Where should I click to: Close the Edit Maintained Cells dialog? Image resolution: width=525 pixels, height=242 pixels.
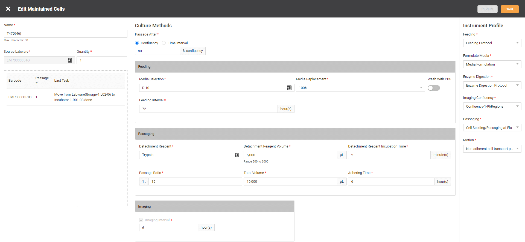8,9
